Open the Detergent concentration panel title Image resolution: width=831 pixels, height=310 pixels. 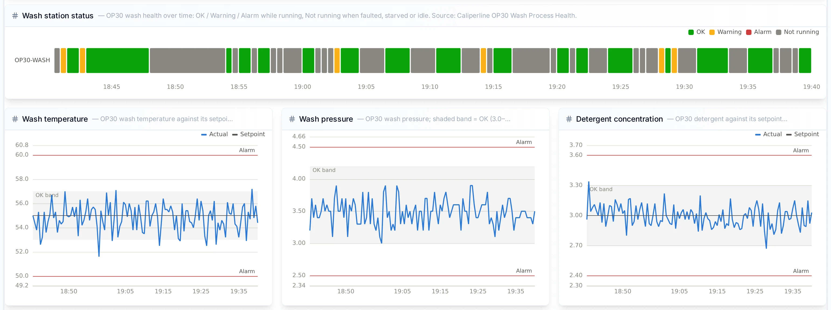pyautogui.click(x=619, y=119)
